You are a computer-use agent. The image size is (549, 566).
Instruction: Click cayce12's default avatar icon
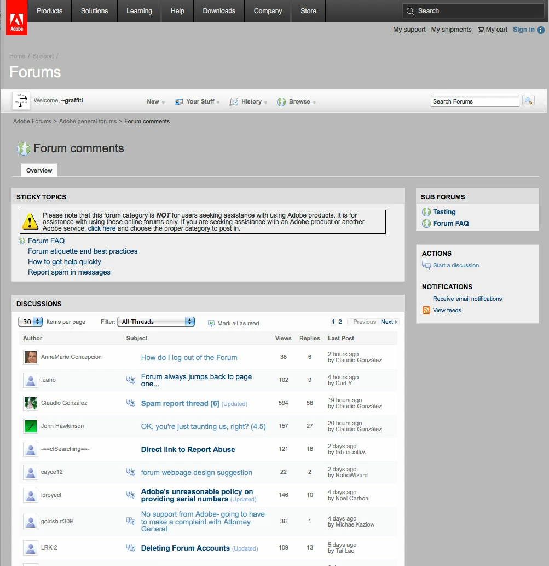31,472
